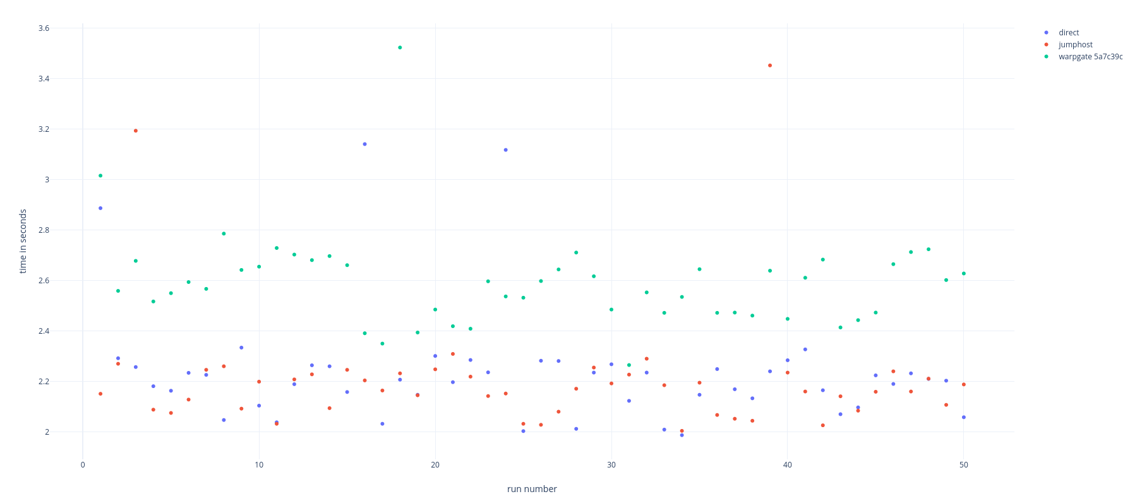The height and width of the screenshot is (494, 1142).
Task: Select the red jumphost outlier at run 39
Action: [769, 66]
